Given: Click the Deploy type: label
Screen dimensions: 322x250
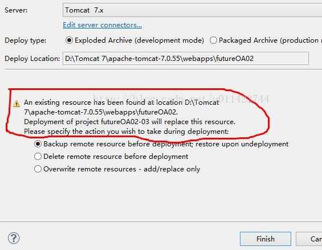Looking at the screenshot, I should (x=26, y=40).
